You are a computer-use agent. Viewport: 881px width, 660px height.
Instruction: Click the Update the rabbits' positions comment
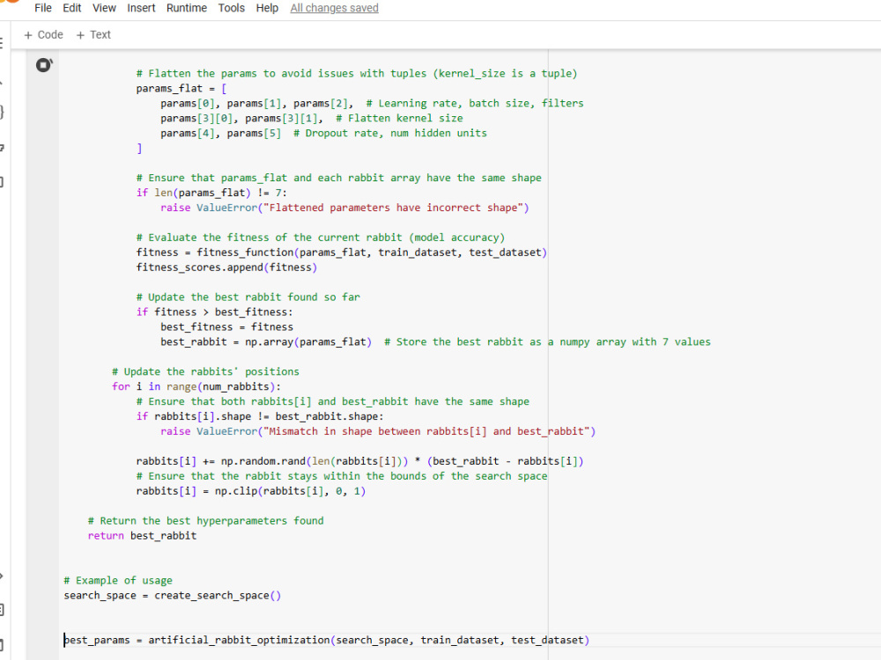[x=205, y=371]
